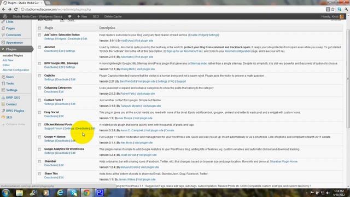Open Skype from the taskbar
The image size is (350, 197).
(x=73, y=193)
